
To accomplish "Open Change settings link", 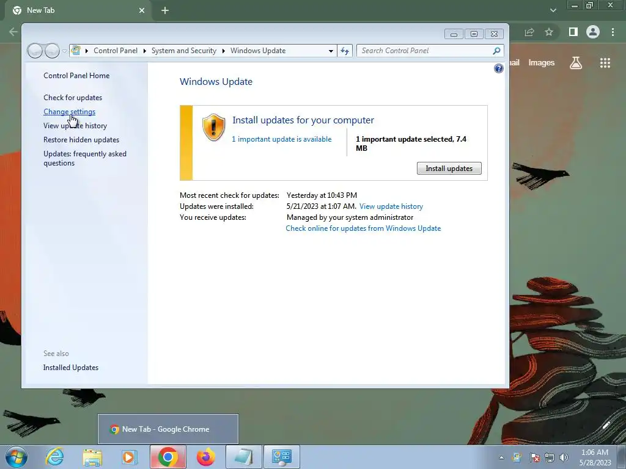I will tap(70, 112).
